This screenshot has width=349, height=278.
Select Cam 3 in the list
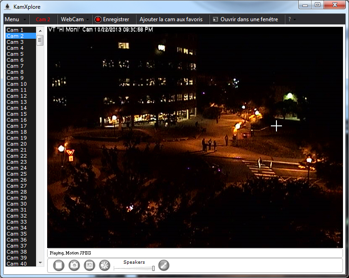coord(21,42)
